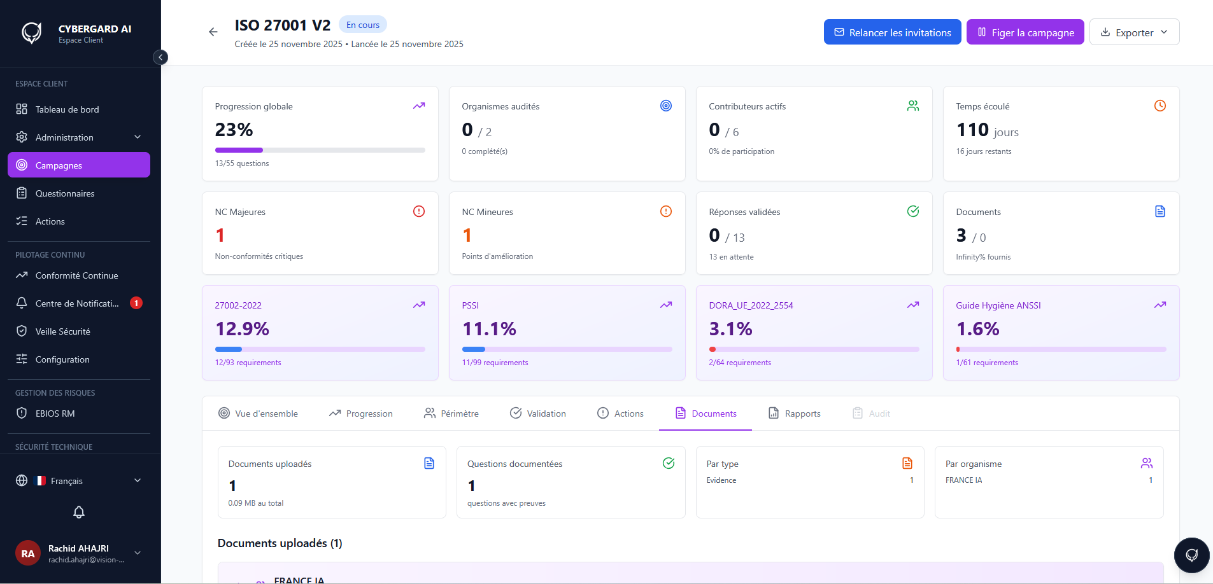Collapse the sidebar with the chevron button
The width and height of the screenshot is (1213, 584).
click(x=160, y=57)
